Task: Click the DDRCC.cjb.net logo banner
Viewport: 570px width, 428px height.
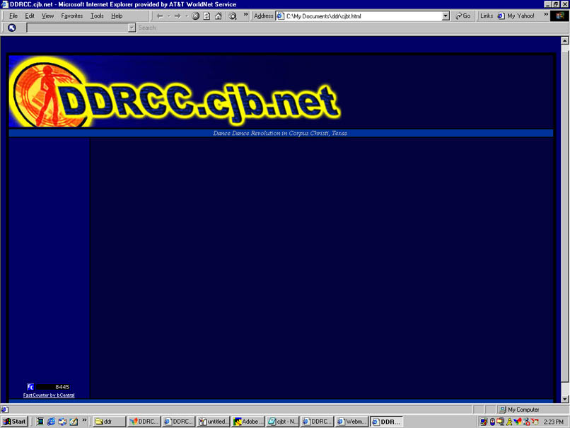Action: click(x=175, y=92)
